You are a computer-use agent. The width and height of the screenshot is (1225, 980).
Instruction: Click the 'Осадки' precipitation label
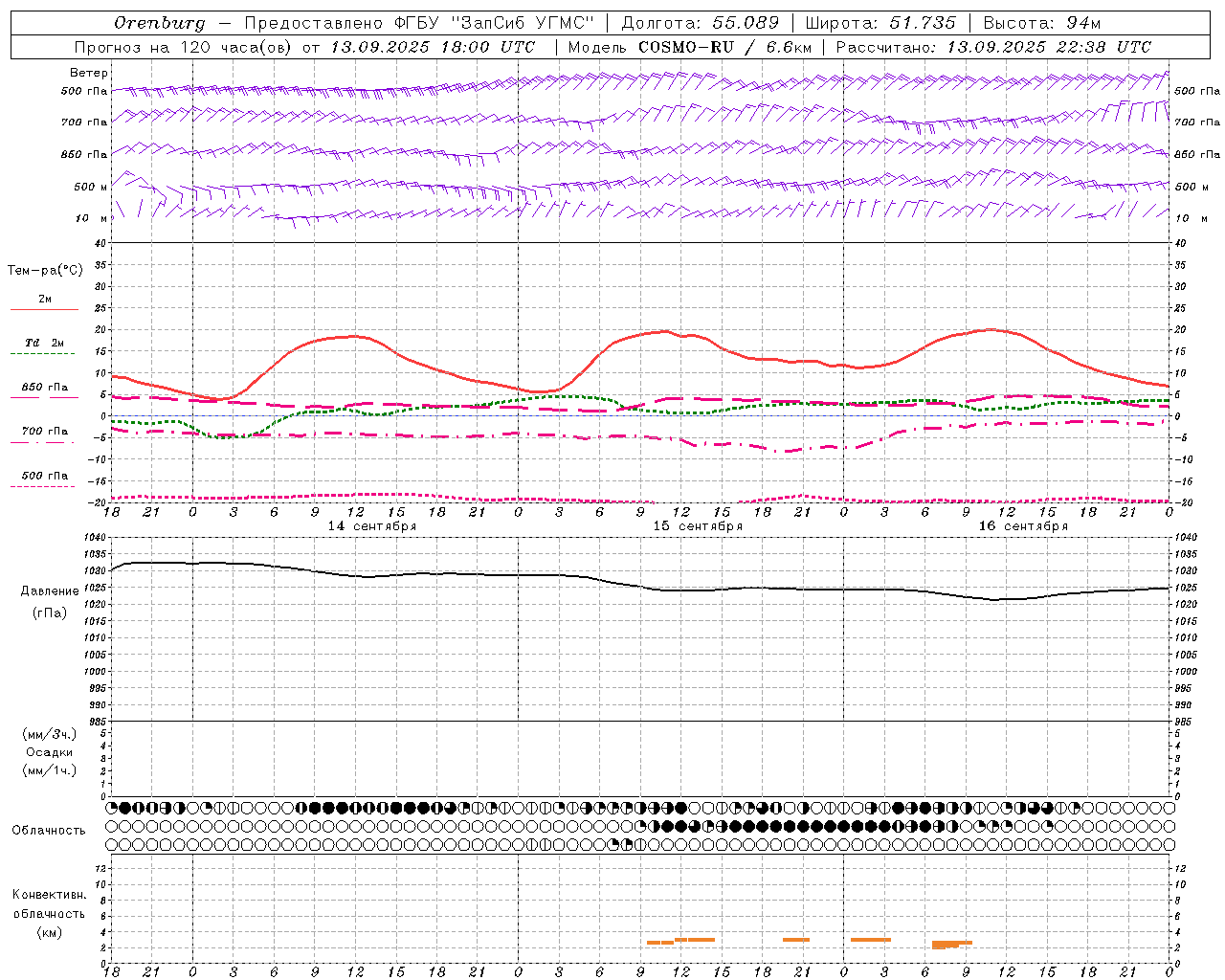click(50, 752)
